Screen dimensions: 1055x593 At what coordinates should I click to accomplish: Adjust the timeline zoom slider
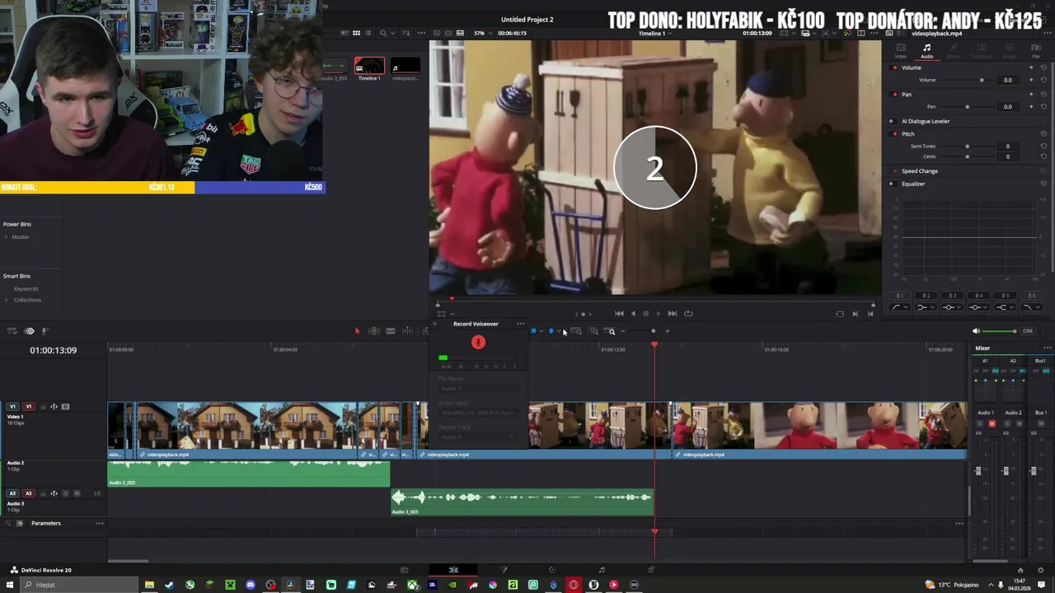tap(654, 331)
